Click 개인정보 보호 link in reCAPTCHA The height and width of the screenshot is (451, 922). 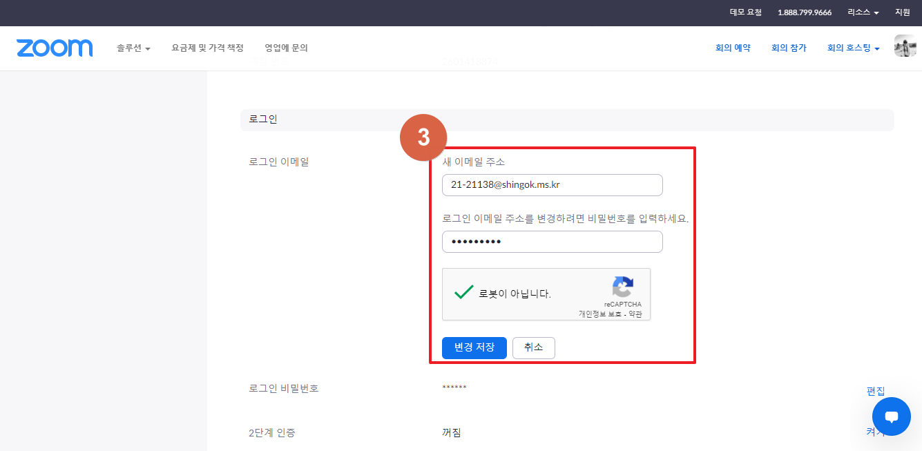[600, 314]
